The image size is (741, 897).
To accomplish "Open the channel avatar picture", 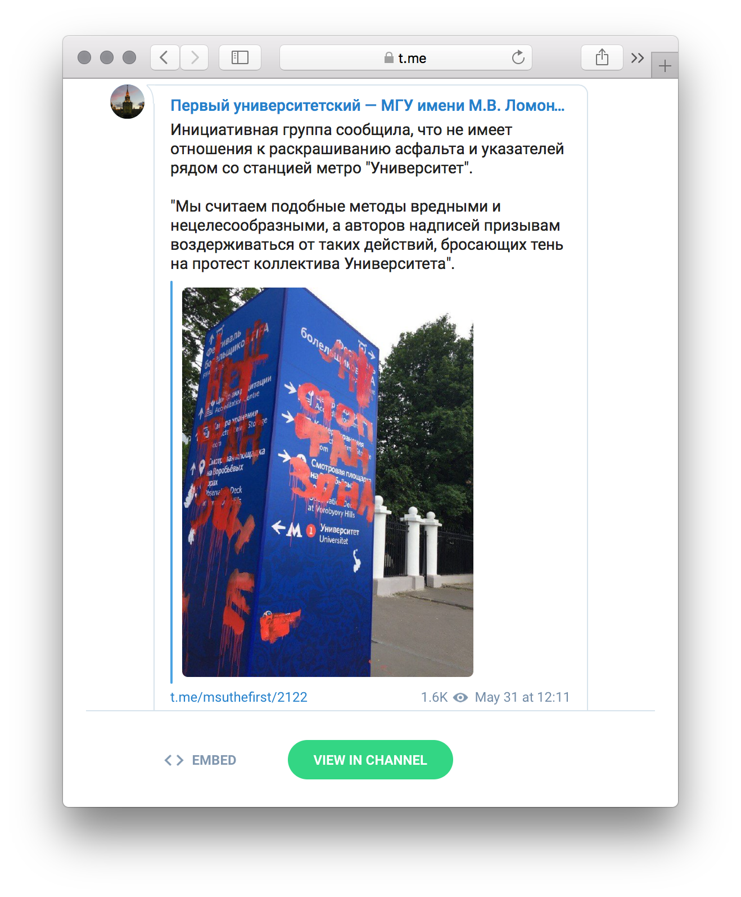I will (127, 102).
